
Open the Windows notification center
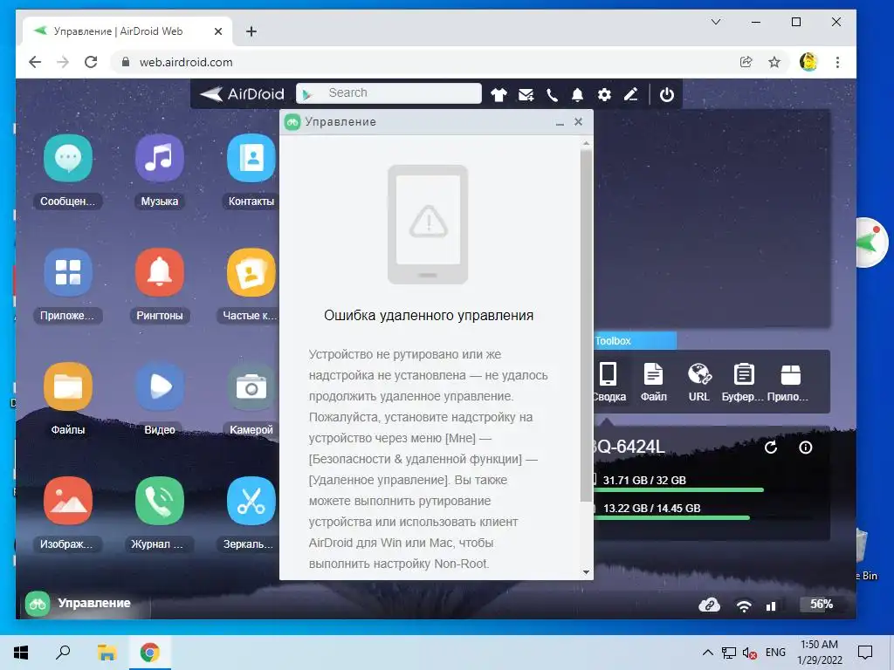tap(865, 653)
